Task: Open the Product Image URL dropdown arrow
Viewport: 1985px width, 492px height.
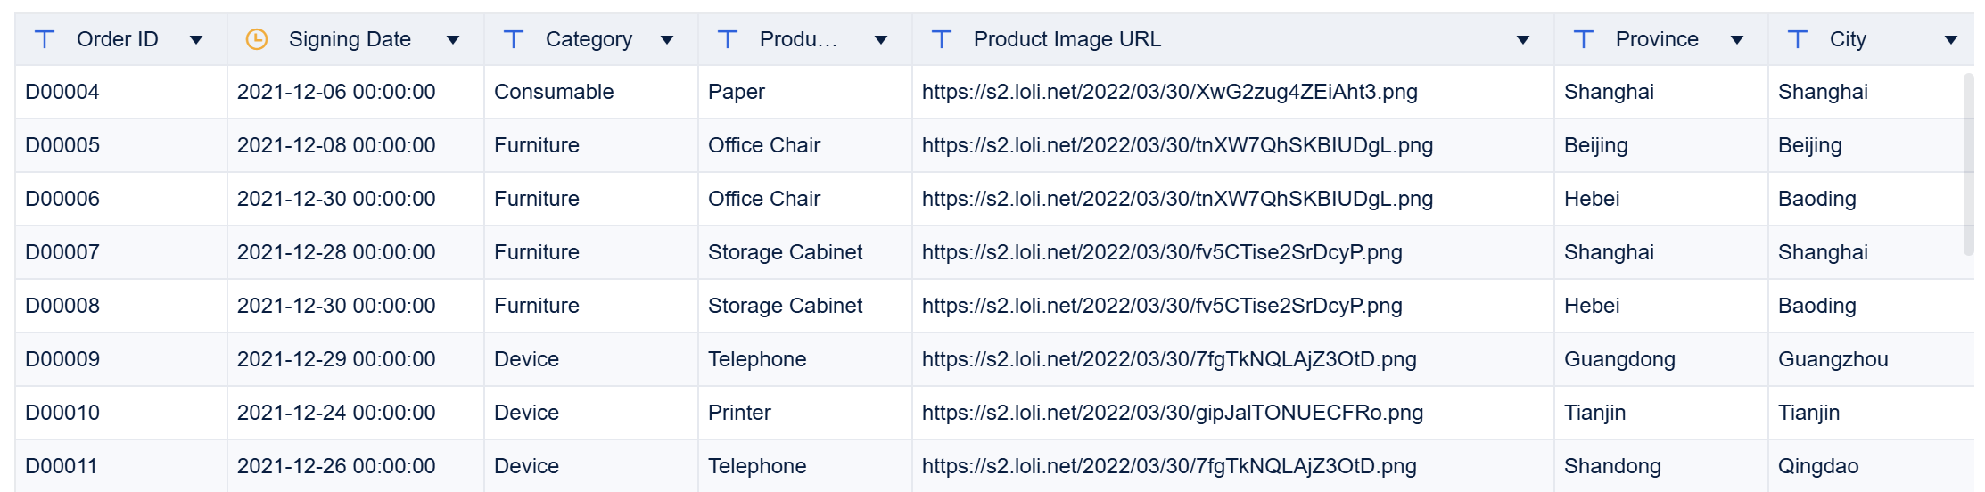Action: 1523,40
